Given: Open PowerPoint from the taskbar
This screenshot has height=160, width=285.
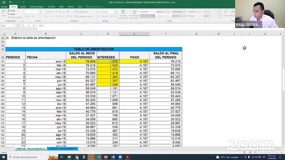Looking at the screenshot, I should tap(106, 157).
